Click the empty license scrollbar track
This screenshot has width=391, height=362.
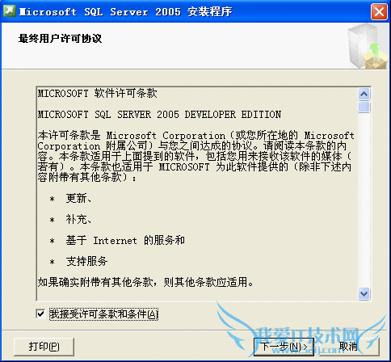tap(364, 200)
